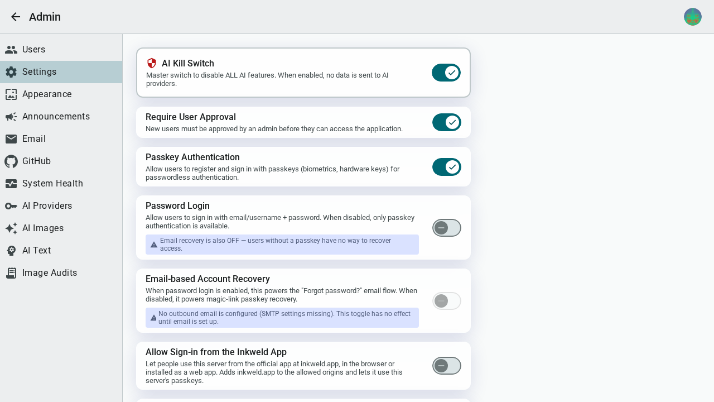Click the Password Login heading
714x402 pixels.
click(x=177, y=206)
